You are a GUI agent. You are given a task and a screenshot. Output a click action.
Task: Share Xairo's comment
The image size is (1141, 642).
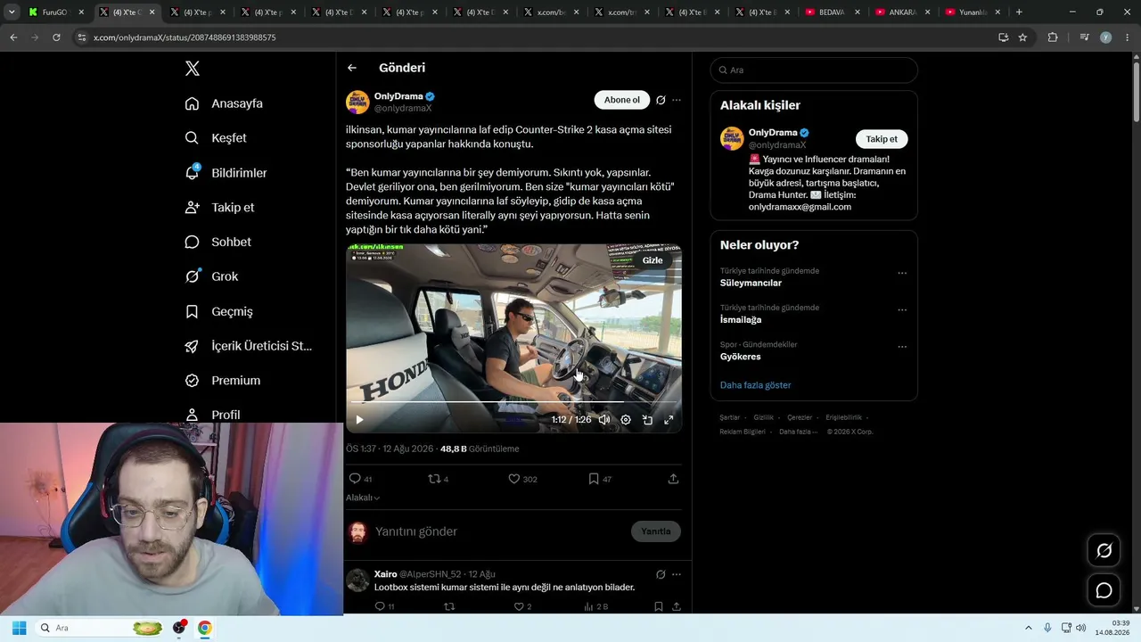[x=677, y=606]
